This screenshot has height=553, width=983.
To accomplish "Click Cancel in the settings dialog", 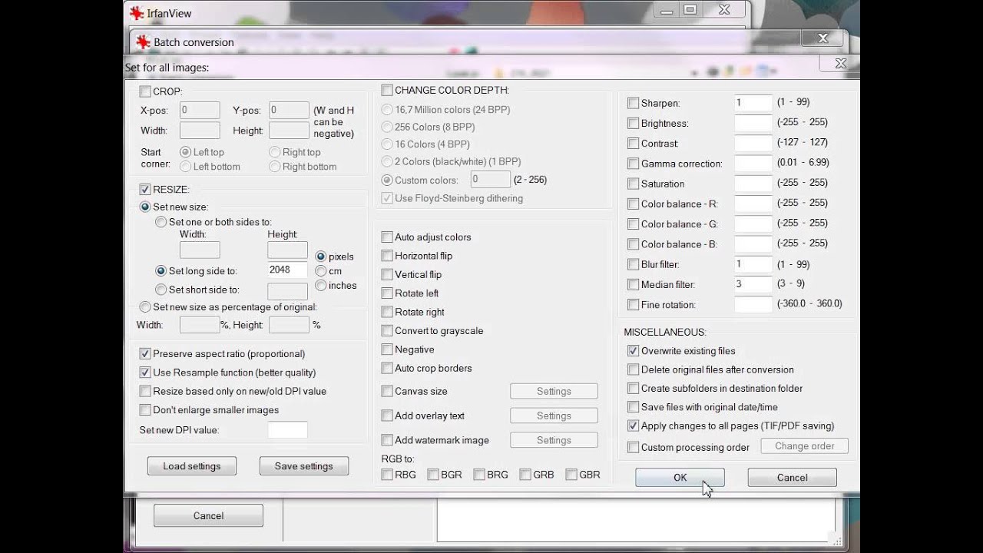I will pos(792,478).
